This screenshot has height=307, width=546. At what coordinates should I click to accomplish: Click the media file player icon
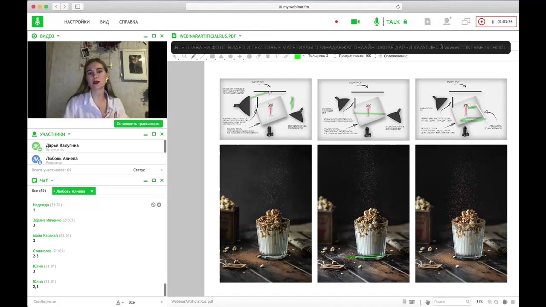pos(427,22)
